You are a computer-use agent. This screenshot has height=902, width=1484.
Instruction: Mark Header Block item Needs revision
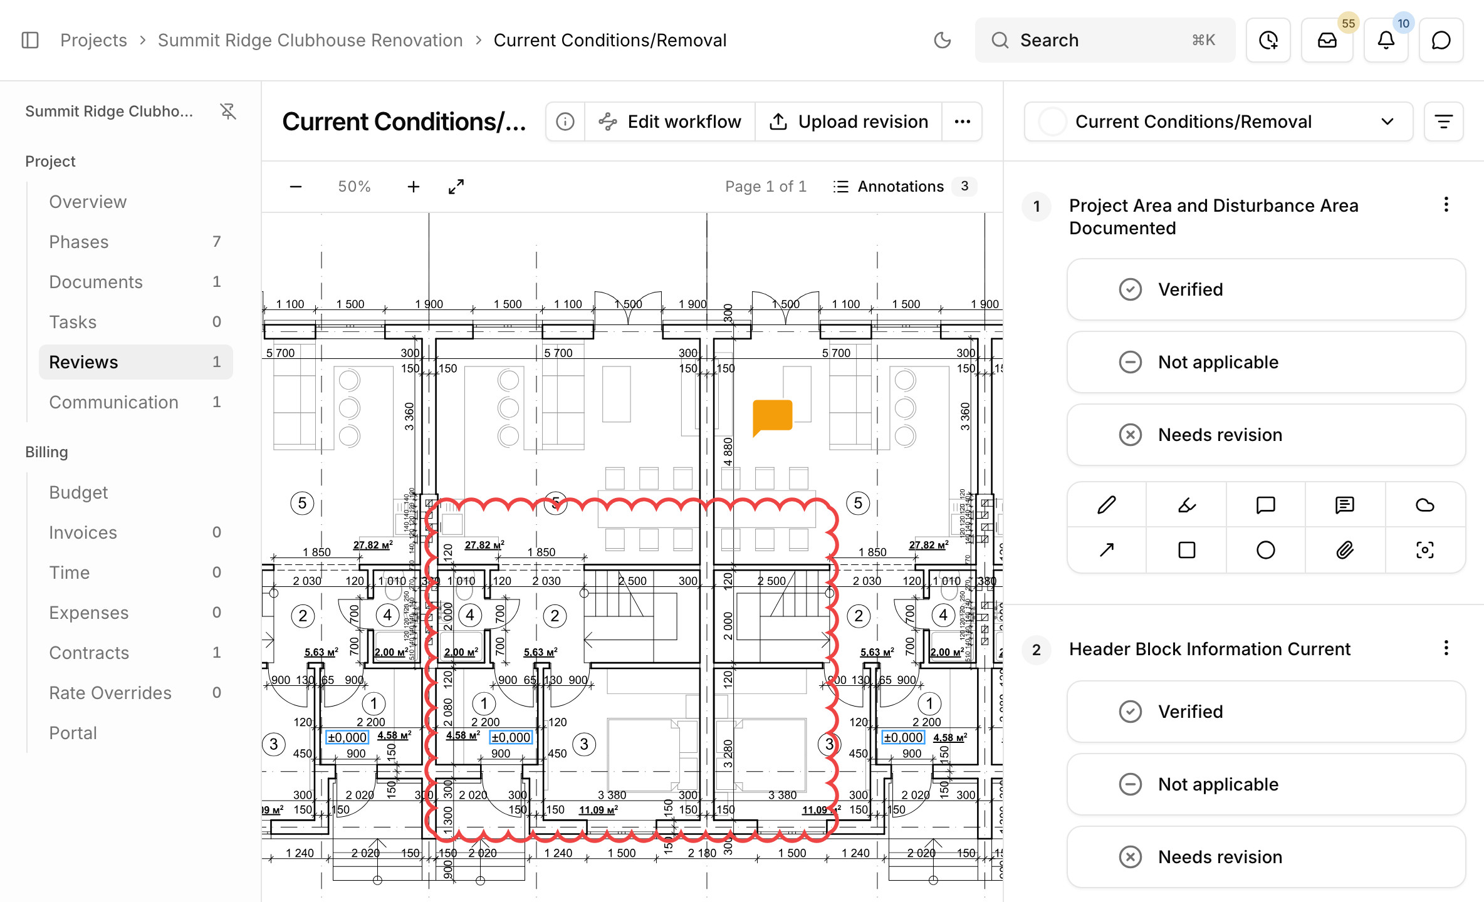(x=1266, y=857)
